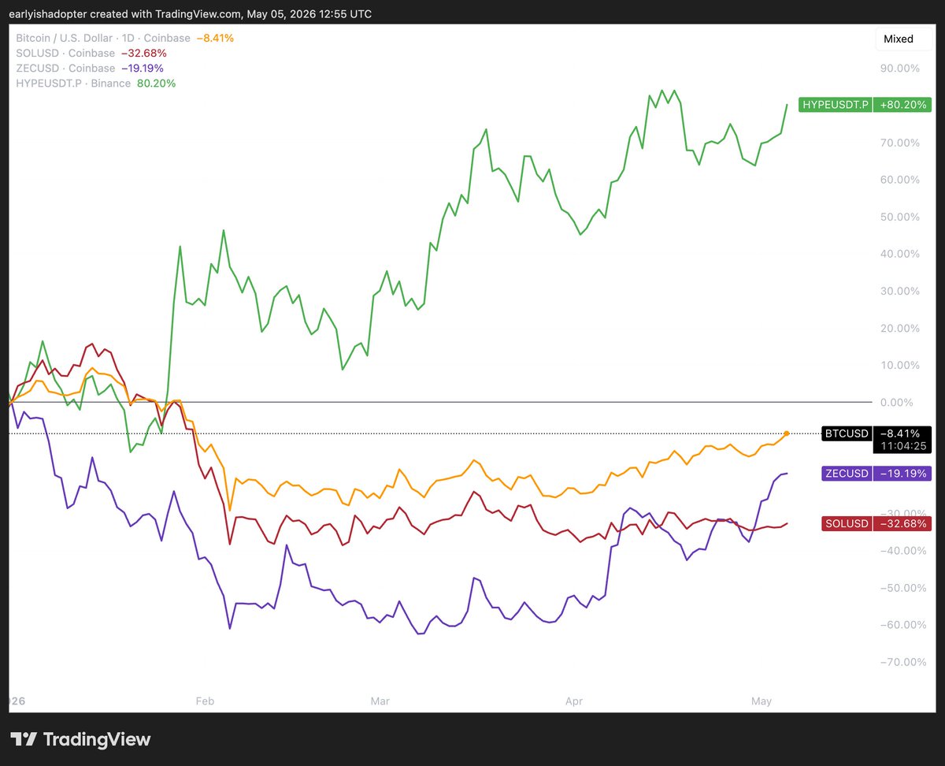Select the SOLUSD · Coinbase legend row

pyautogui.click(x=91, y=53)
